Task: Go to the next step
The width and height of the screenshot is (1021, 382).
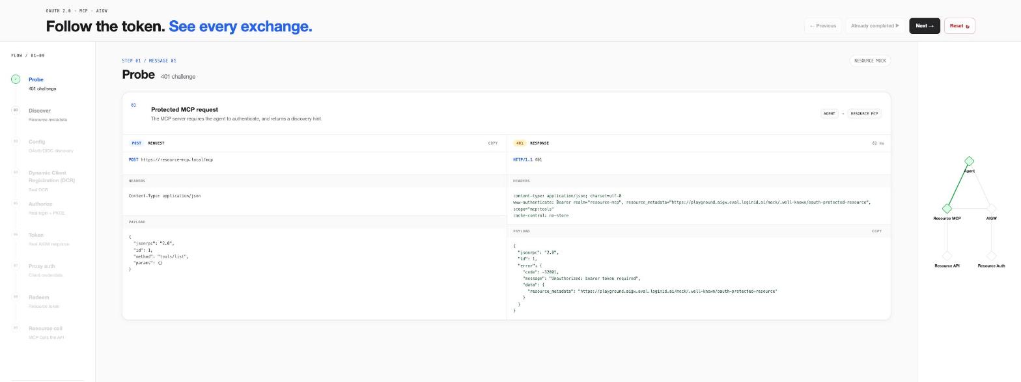Action: [x=925, y=26]
